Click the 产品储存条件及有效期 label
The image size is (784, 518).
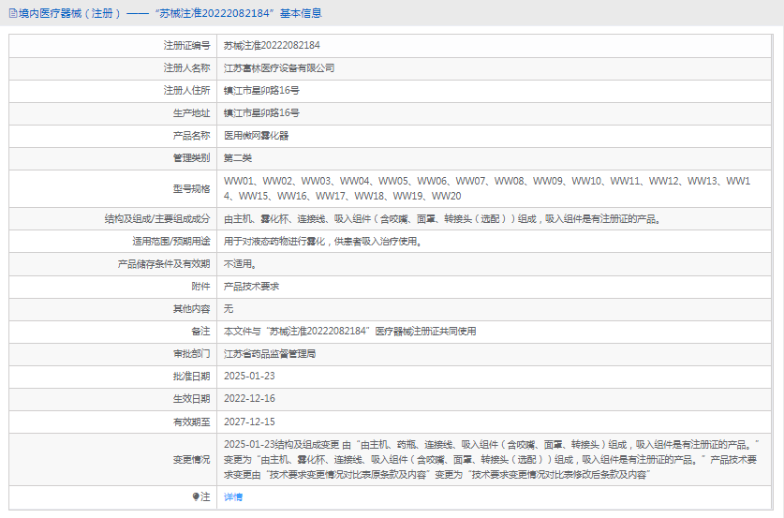(164, 263)
